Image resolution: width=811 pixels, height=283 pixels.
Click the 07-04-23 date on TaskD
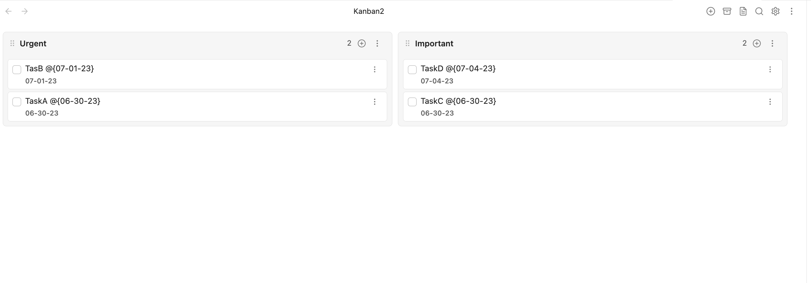pos(437,81)
